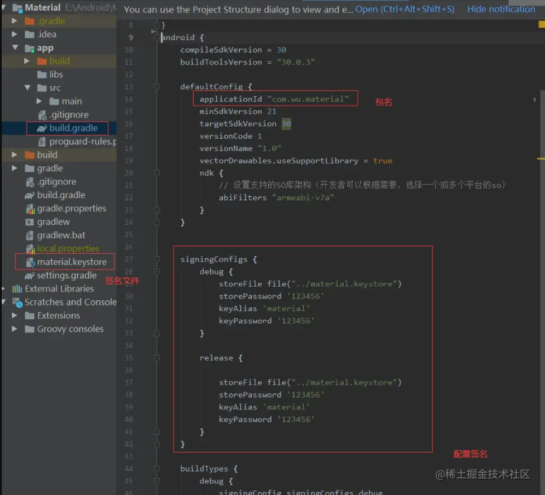Expand the .gradle folder arrow

click(14, 21)
